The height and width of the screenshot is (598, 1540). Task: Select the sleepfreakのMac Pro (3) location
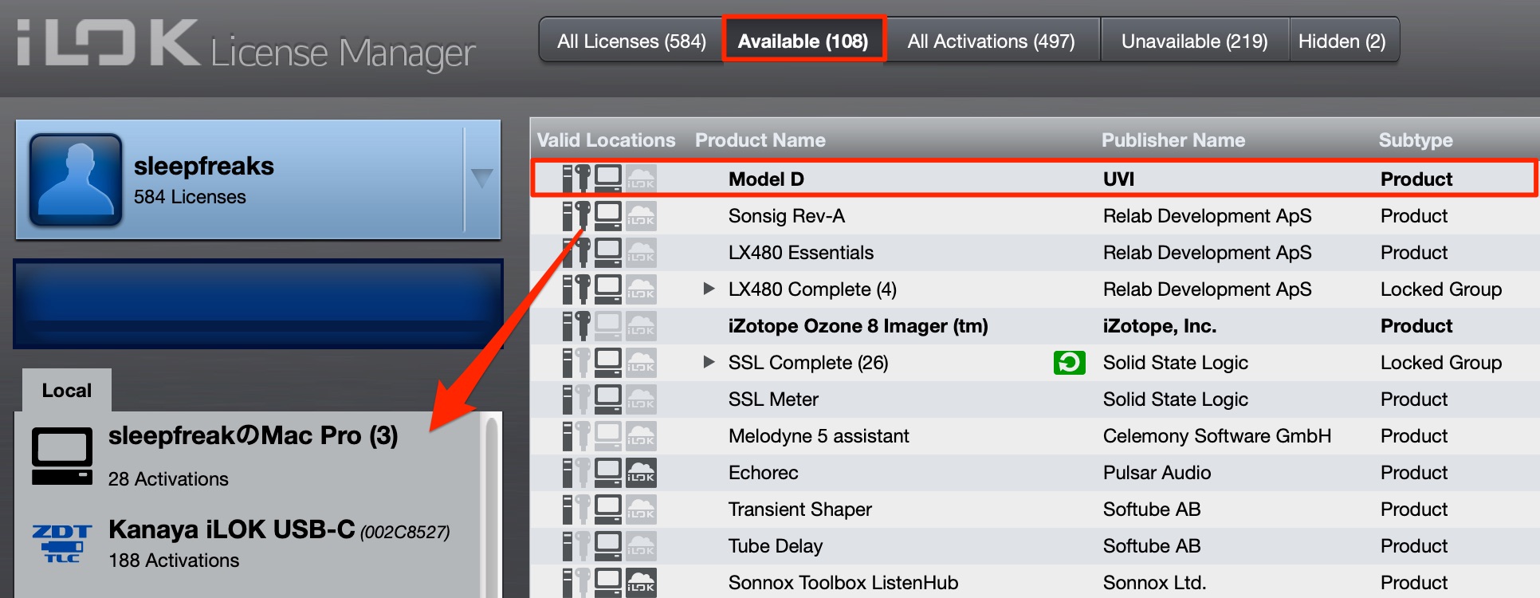tap(253, 435)
